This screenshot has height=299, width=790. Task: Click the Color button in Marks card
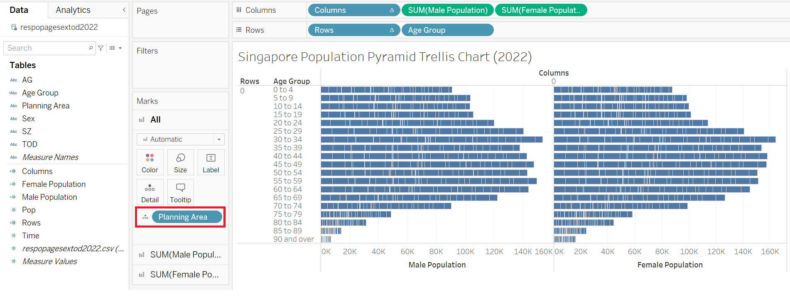pos(150,162)
